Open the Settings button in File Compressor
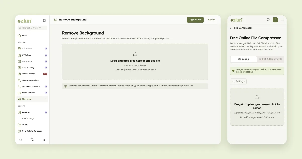Image resolution: width=302 pixels, height=159 pixels. coord(238,81)
